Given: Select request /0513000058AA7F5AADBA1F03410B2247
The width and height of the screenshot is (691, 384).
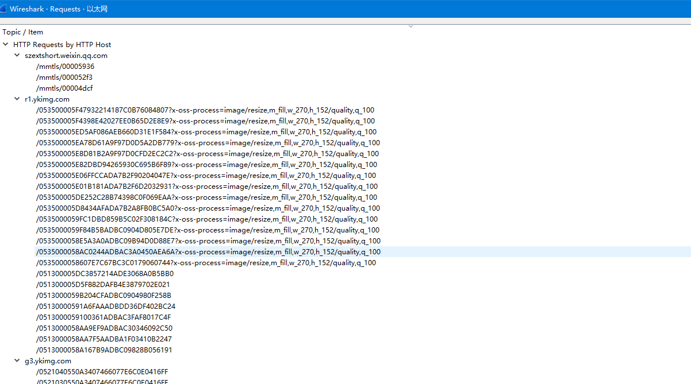Looking at the screenshot, I should [103, 339].
